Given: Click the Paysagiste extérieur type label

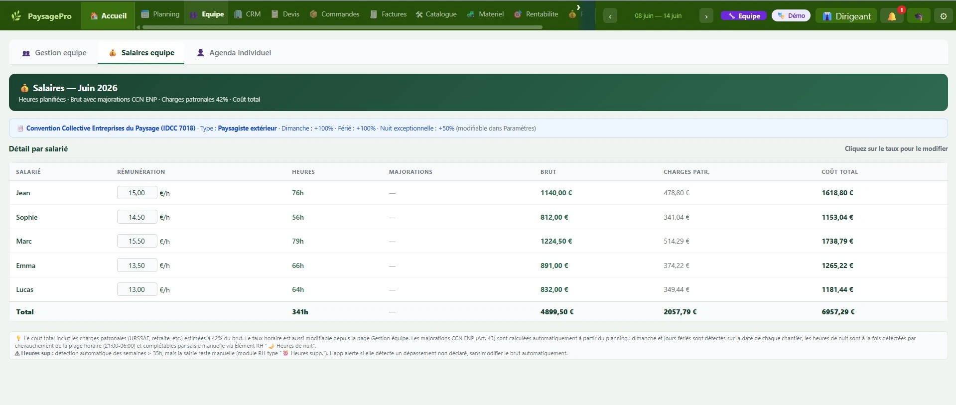Looking at the screenshot, I should (247, 128).
